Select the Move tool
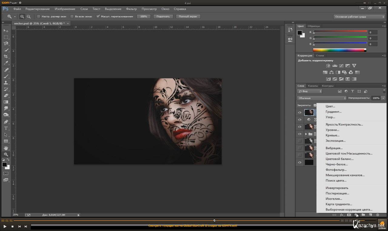 [x=6, y=31]
